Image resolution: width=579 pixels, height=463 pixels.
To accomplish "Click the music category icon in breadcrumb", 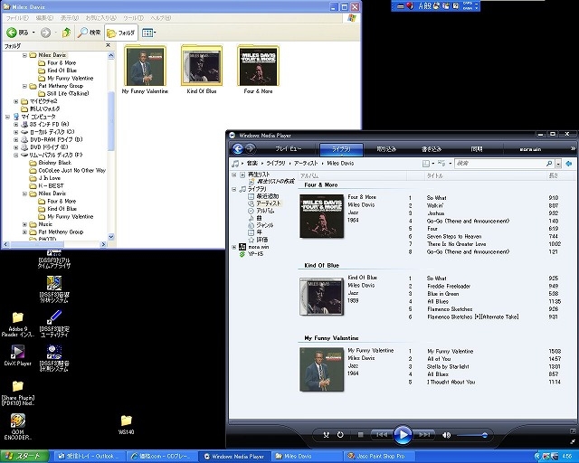I will click(x=235, y=163).
